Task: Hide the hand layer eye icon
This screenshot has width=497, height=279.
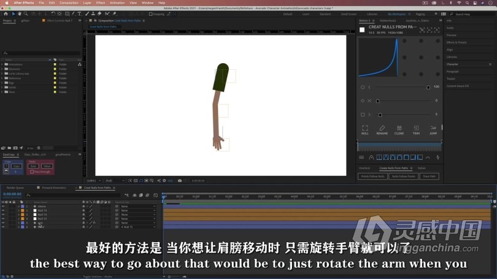Action: [3, 227]
